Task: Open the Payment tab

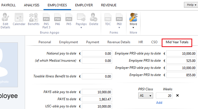Action: (93, 42)
